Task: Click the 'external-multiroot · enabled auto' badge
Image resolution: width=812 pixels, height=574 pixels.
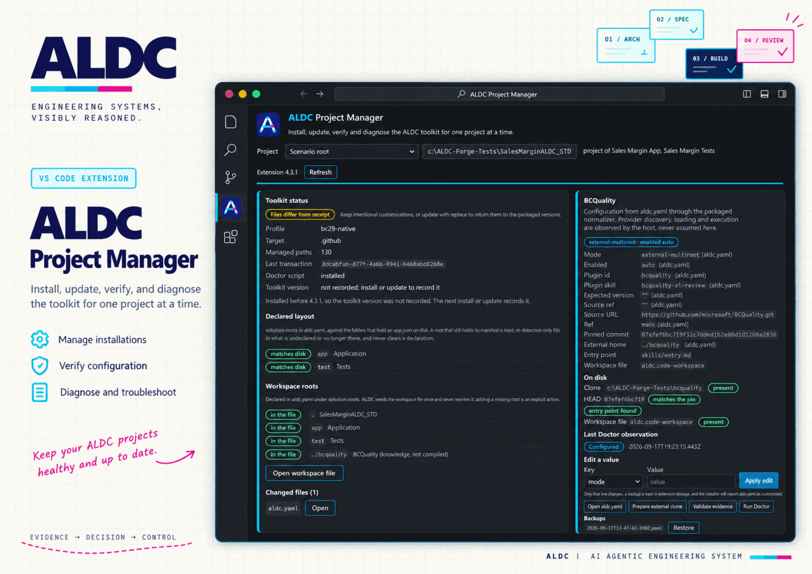Action: [x=631, y=242]
